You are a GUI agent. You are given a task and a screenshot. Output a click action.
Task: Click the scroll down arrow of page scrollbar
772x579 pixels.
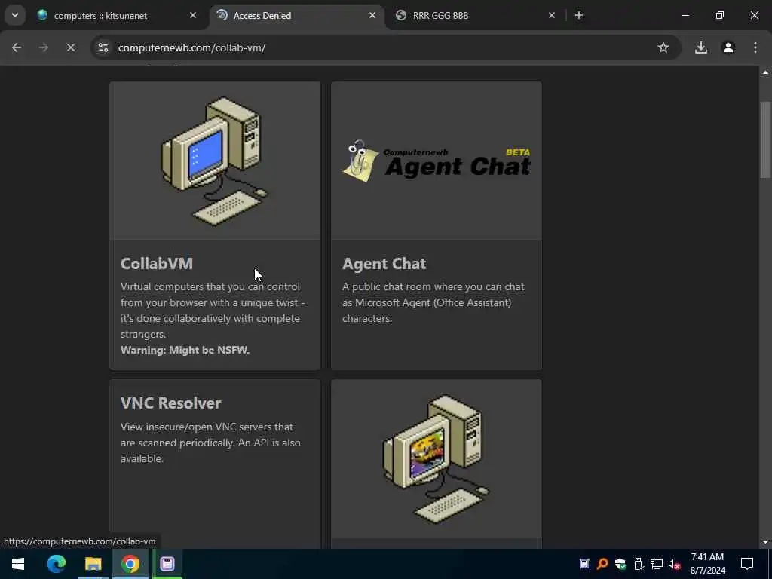click(x=765, y=542)
